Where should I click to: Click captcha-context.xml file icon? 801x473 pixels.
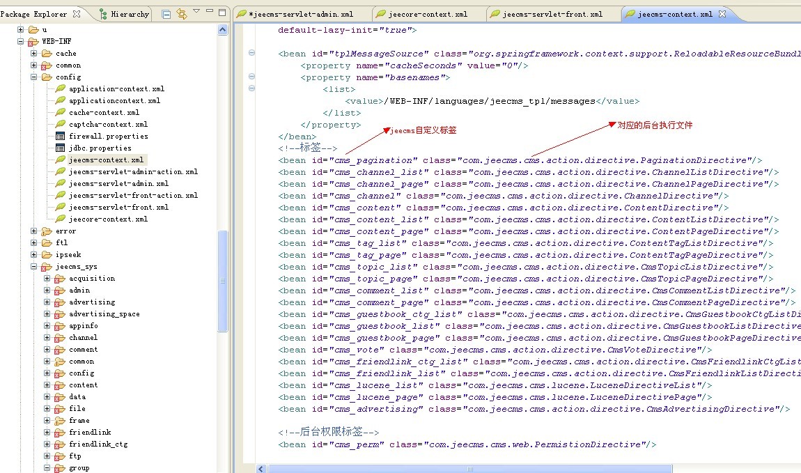[x=61, y=123]
